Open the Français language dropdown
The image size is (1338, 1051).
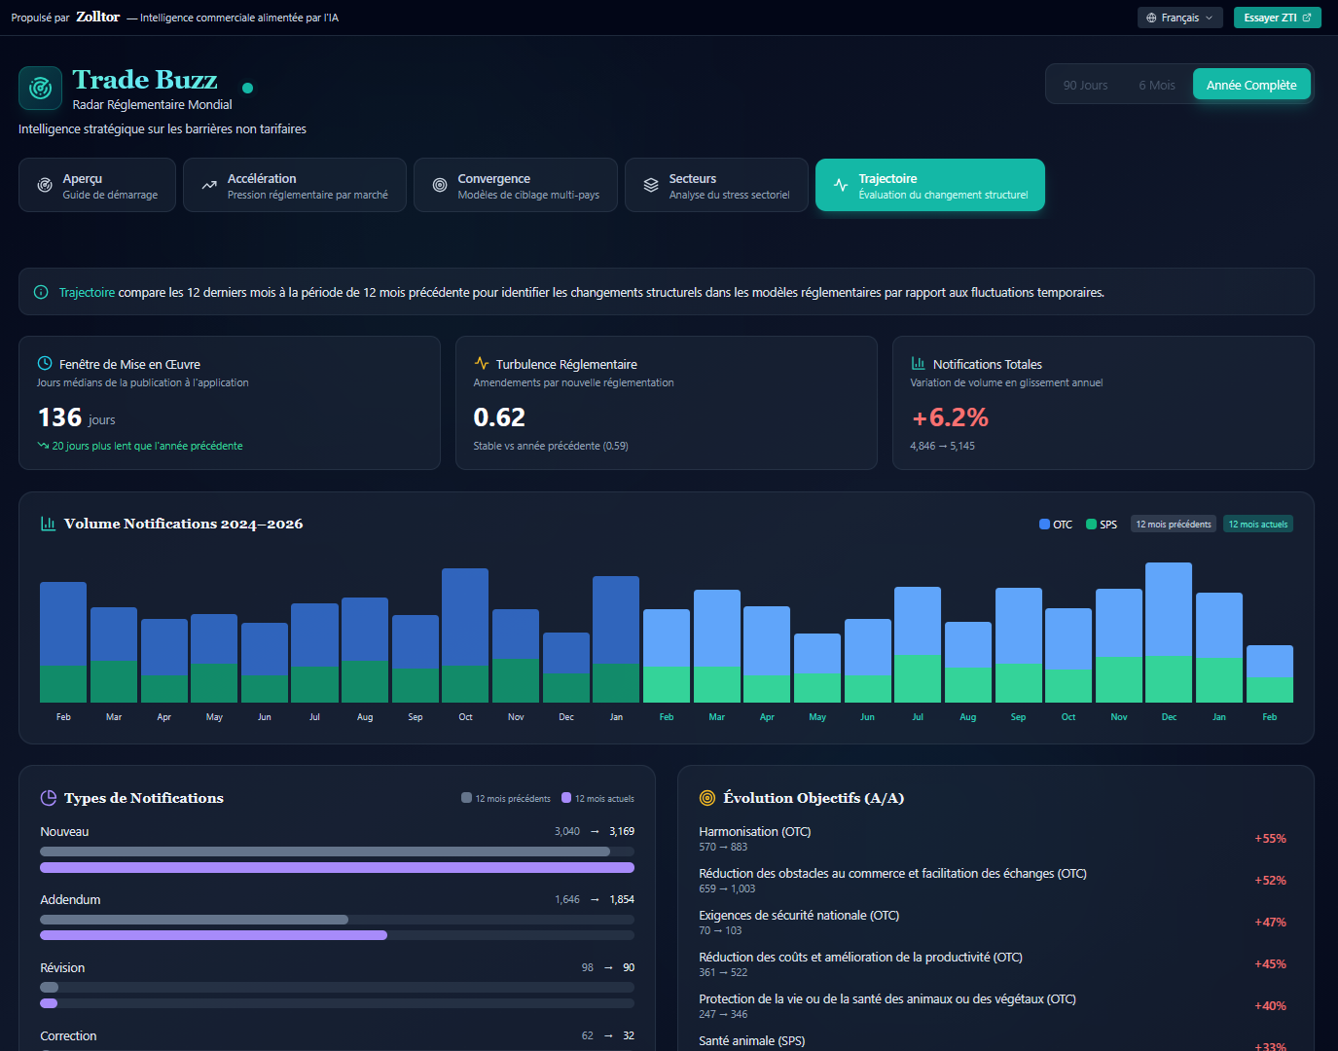coord(1179,17)
